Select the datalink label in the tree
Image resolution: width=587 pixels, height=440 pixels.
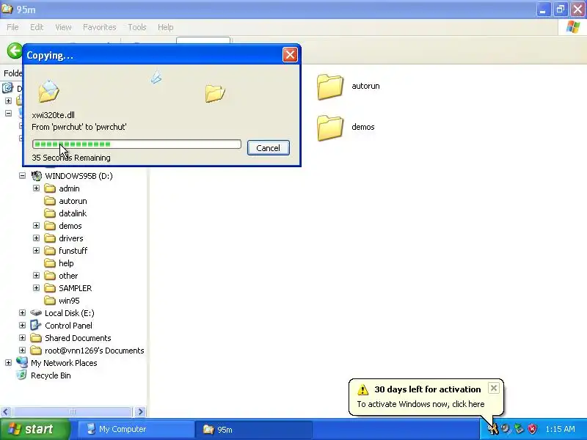pos(73,213)
